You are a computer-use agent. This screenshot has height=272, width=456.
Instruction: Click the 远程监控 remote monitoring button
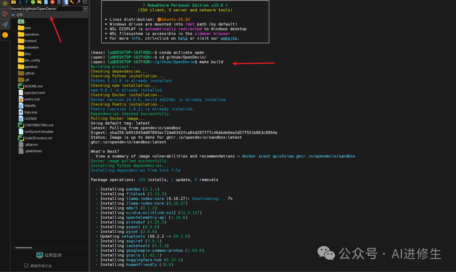[49, 255]
